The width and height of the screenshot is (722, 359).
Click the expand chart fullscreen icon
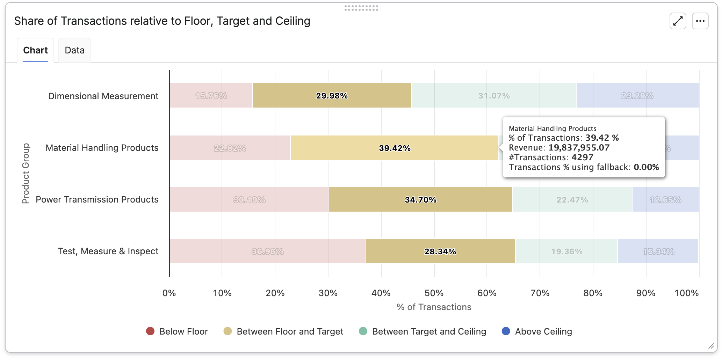[x=678, y=21]
